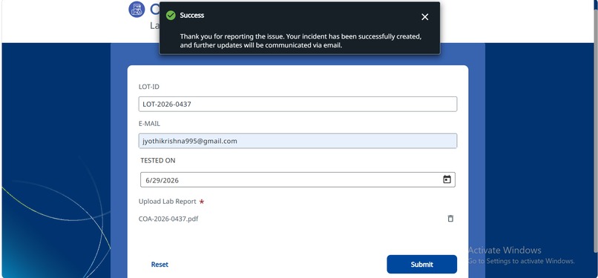598x278 pixels.
Task: Click the TESTED ON label
Action: 158,161
